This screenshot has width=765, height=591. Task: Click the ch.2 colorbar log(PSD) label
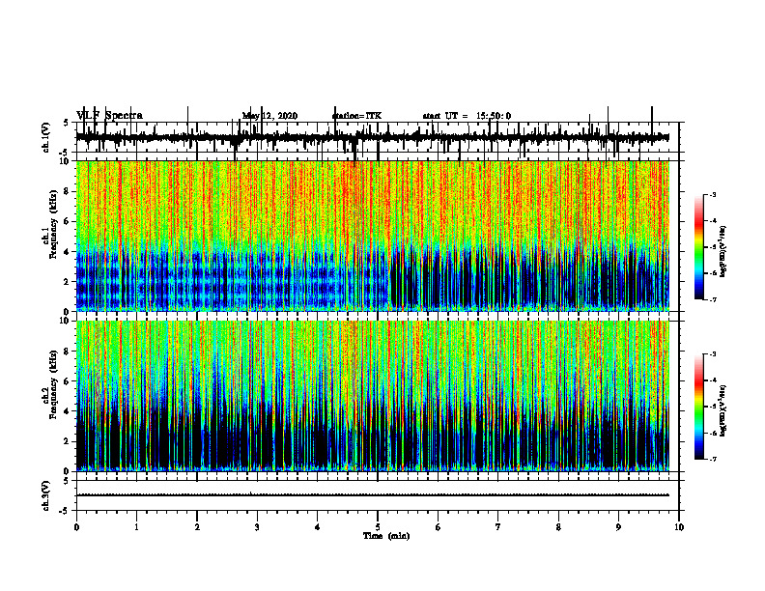coord(723,410)
